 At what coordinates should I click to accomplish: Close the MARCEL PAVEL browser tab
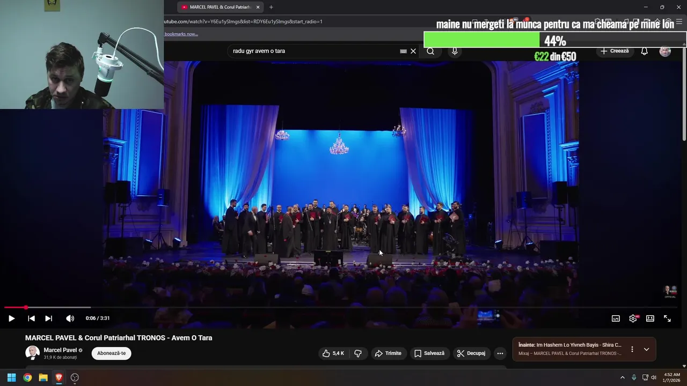pyautogui.click(x=258, y=7)
